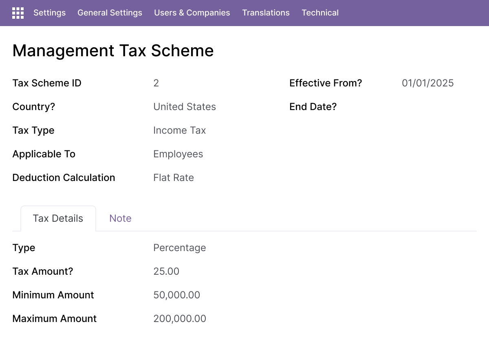This screenshot has height=344, width=489.
Task: Click the Income Tax value
Action: click(179, 130)
